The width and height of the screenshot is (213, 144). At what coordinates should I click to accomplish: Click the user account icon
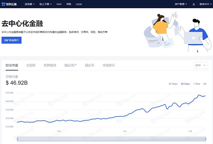point(193,4)
